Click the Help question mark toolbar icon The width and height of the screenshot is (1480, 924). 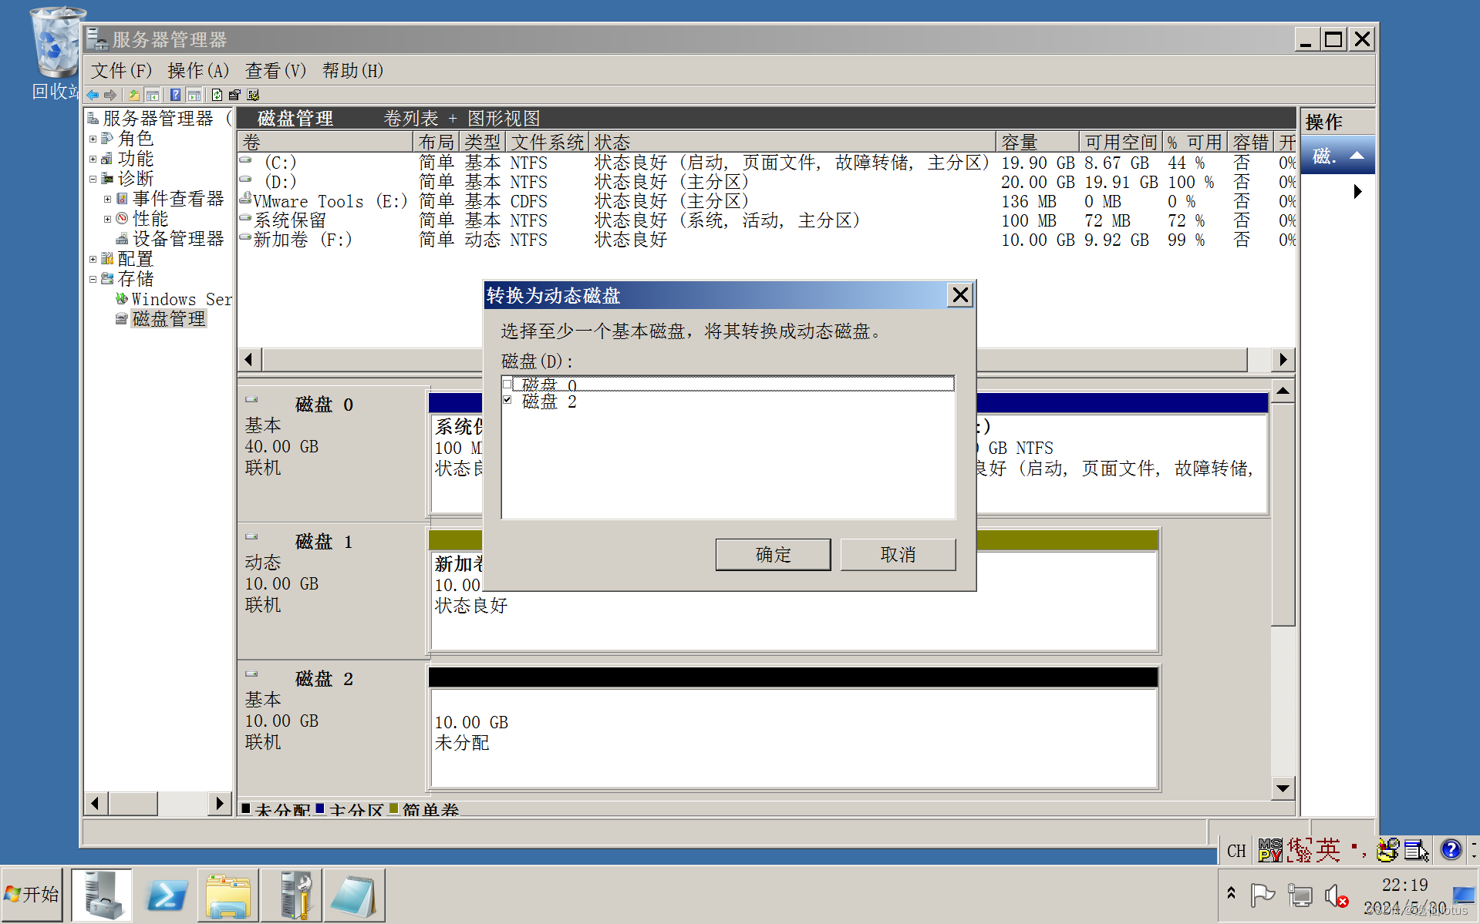pos(175,94)
